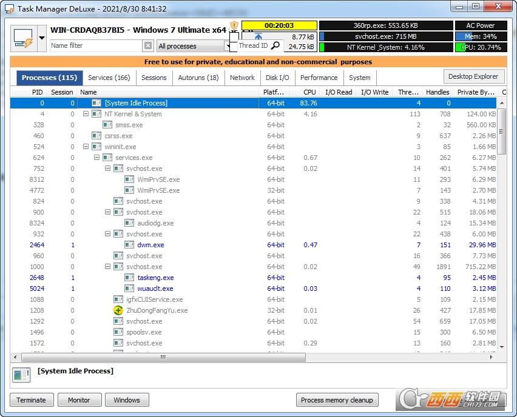
Task: Click the services.exe process icon
Action: point(107,158)
